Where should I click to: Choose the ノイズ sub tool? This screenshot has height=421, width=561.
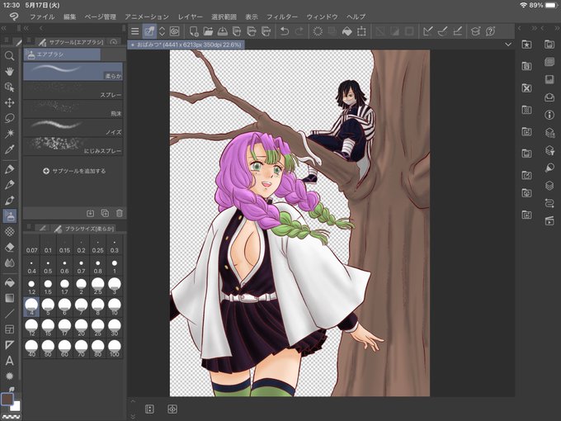73,127
